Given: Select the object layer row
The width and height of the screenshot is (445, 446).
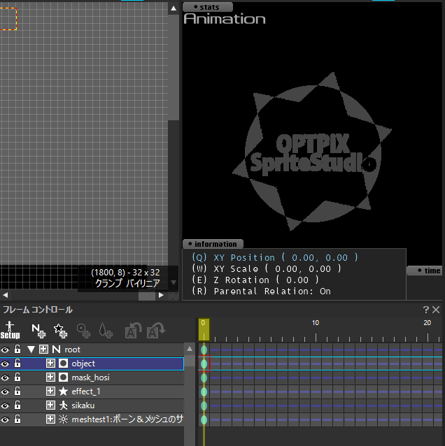Looking at the screenshot, I should pyautogui.click(x=92, y=364).
